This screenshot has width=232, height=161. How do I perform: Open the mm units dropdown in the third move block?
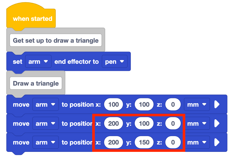point(197,142)
